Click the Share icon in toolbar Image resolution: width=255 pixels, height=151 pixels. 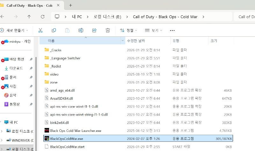(x=94, y=30)
